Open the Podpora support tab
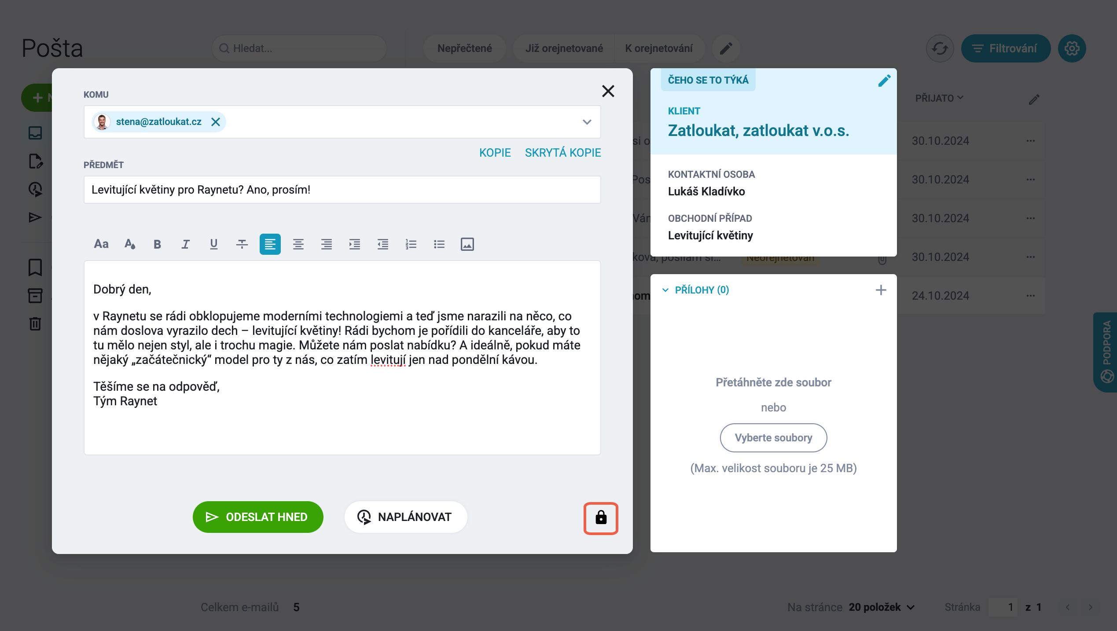Viewport: 1117px width, 631px height. click(1106, 352)
